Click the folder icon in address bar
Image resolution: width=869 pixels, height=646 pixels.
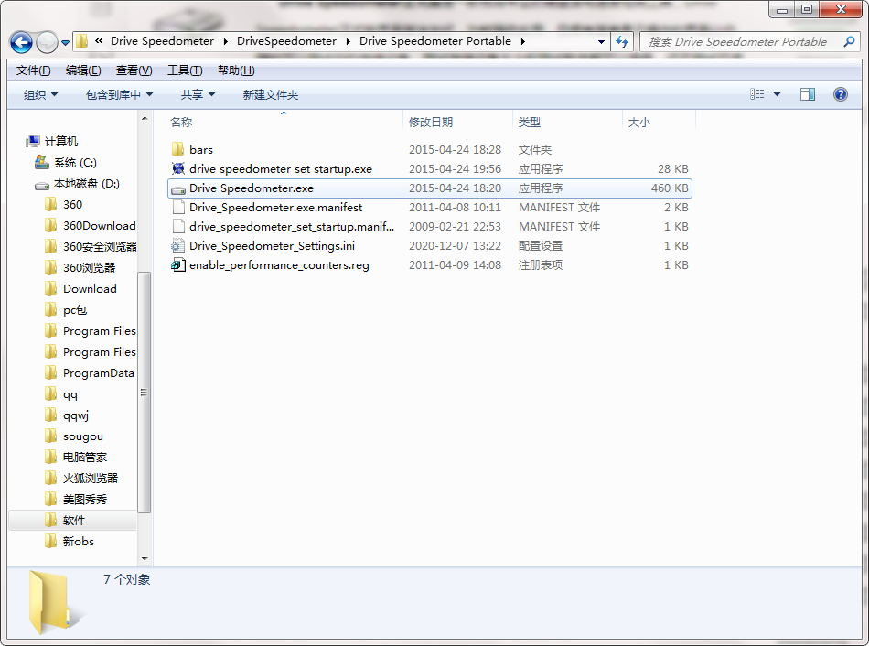click(82, 41)
